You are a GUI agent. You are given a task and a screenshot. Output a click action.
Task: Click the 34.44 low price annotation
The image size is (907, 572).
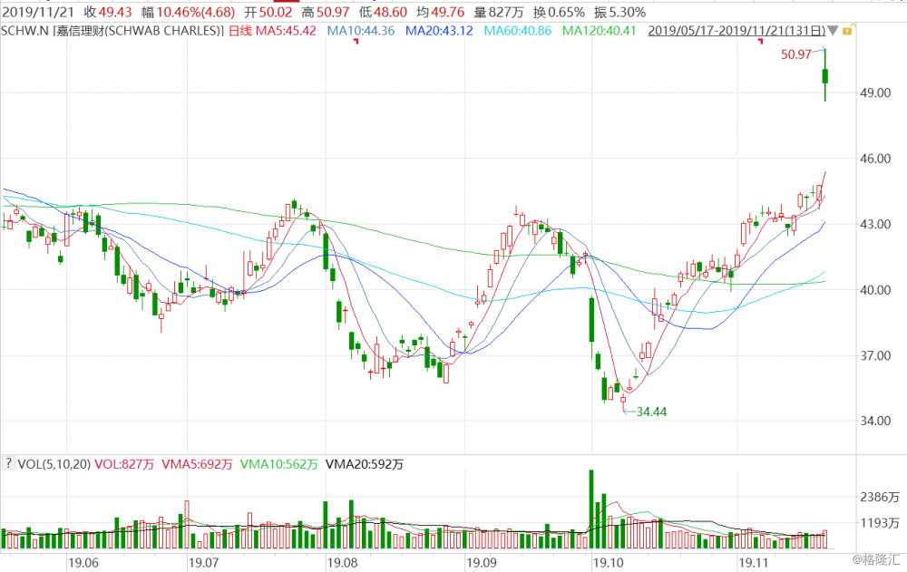click(651, 412)
